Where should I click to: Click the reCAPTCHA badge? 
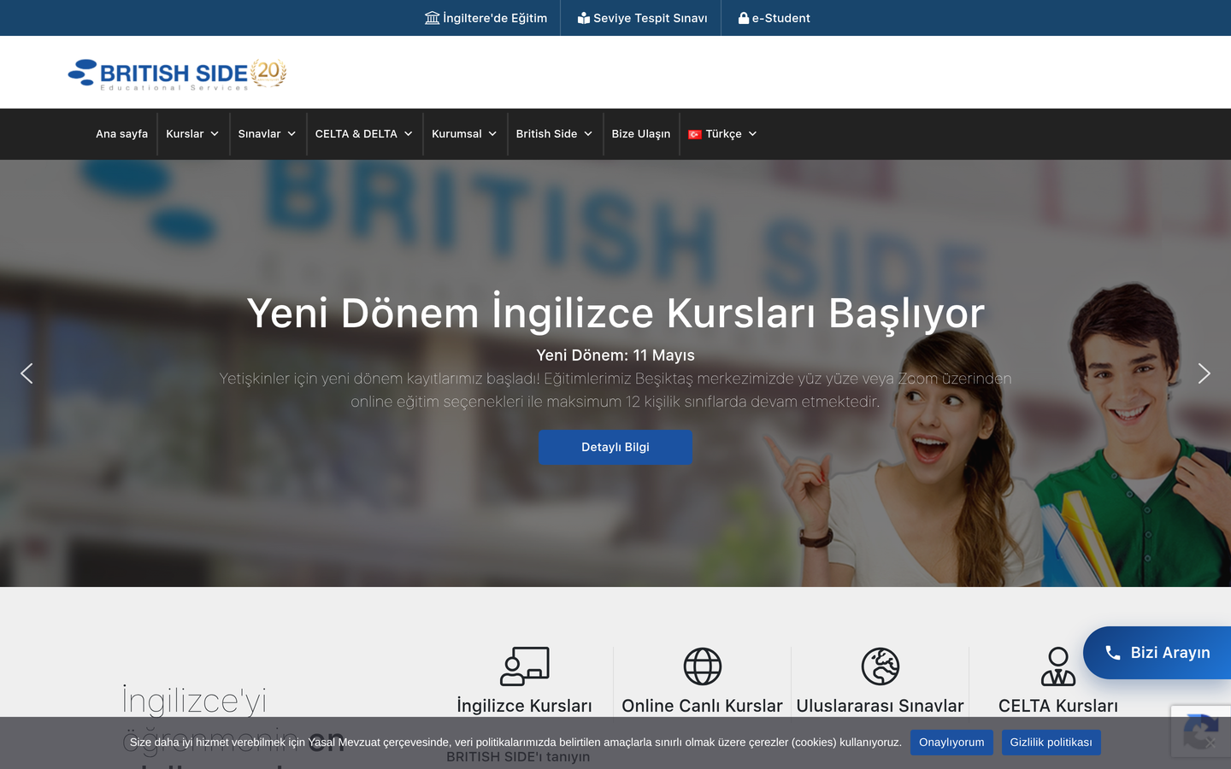(x=1200, y=731)
